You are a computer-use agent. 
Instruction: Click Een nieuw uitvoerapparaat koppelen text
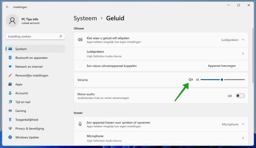tap(112, 66)
